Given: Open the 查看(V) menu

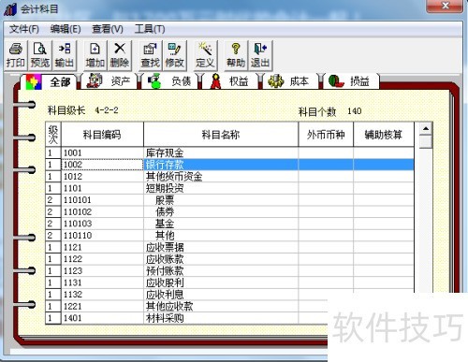Looking at the screenshot, I should coord(108,29).
